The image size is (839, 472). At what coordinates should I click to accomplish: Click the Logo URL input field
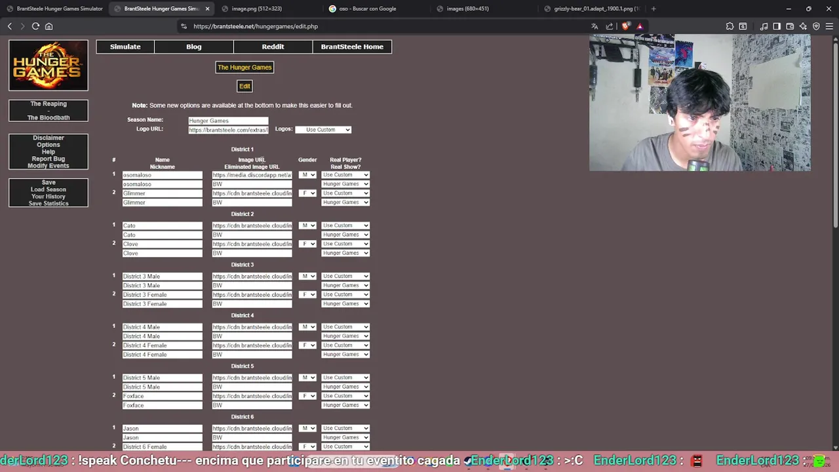(228, 130)
